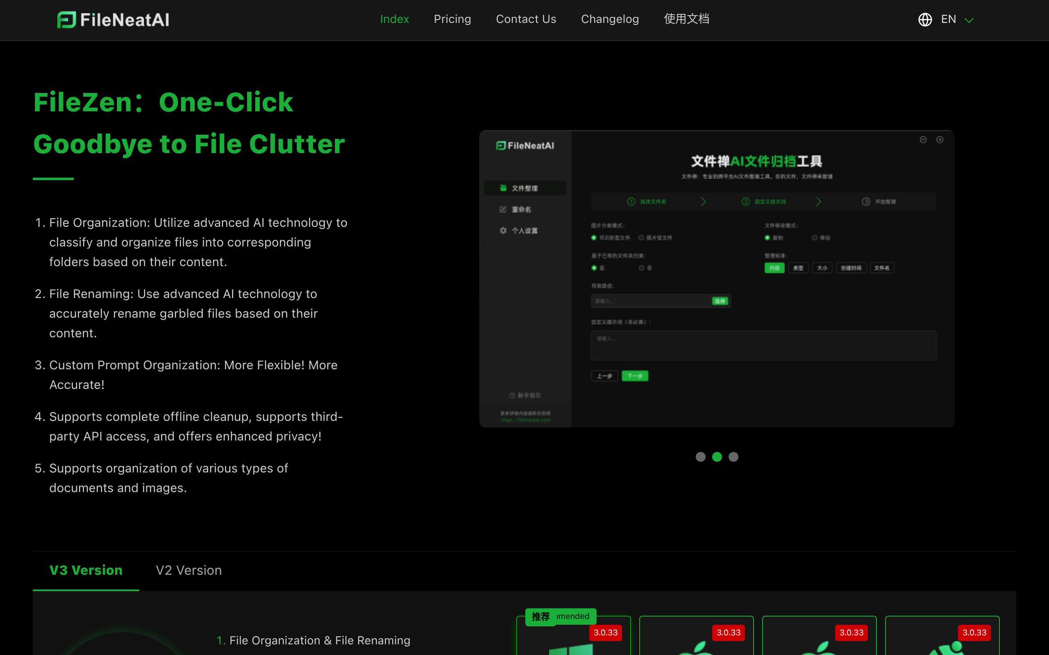
Task: Click the green 内容 criterion button in preview
Action: [774, 268]
